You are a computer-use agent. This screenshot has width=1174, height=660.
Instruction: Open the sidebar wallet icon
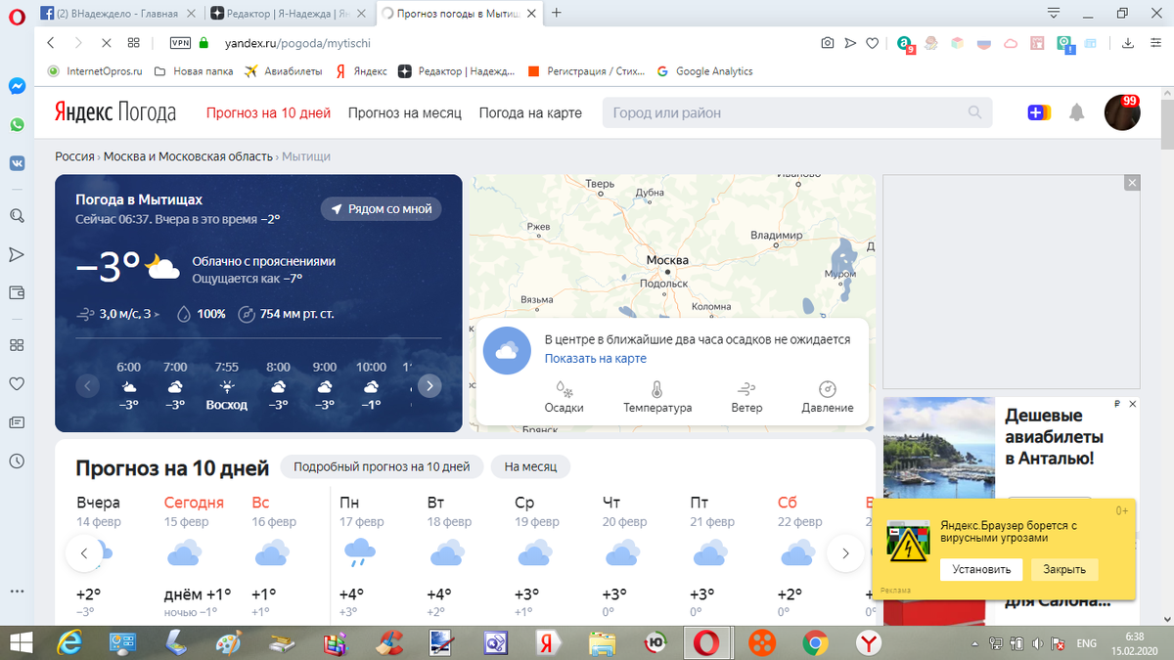(x=17, y=292)
